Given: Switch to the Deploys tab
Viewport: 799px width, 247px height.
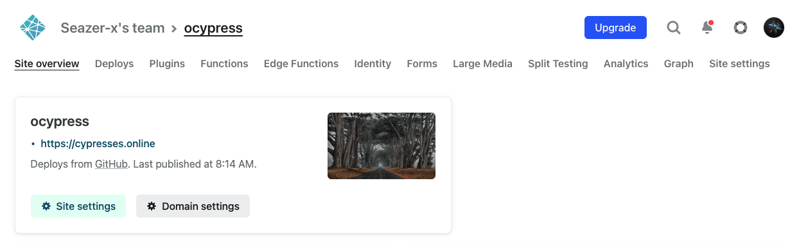Looking at the screenshot, I should pos(114,63).
